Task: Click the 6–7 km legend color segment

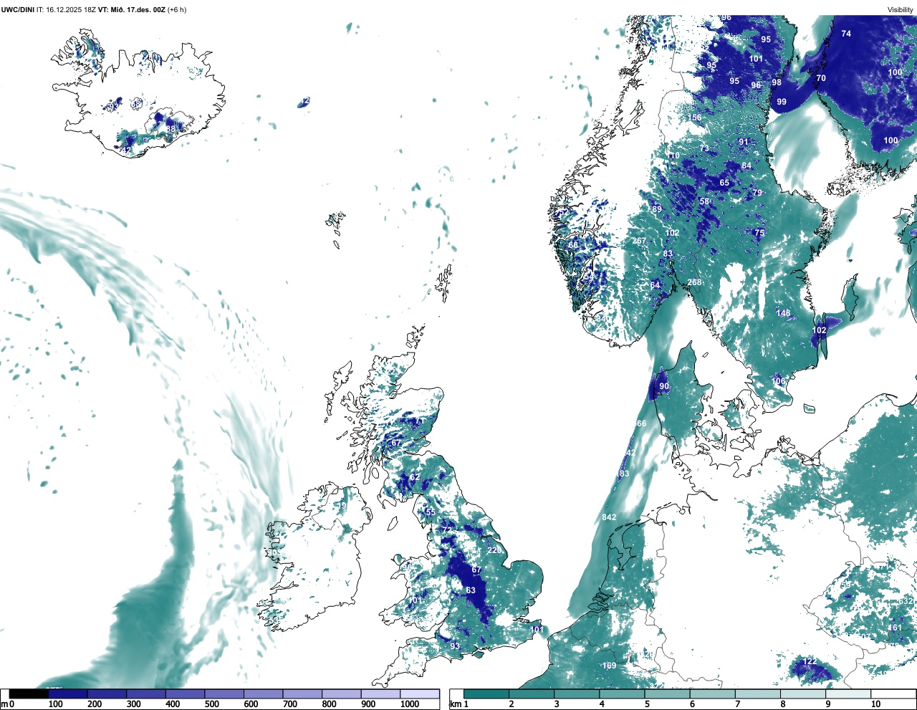Action: (712, 694)
